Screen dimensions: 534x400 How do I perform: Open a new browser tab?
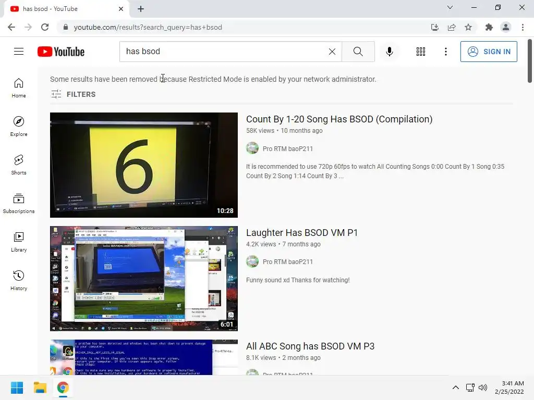pyautogui.click(x=141, y=9)
